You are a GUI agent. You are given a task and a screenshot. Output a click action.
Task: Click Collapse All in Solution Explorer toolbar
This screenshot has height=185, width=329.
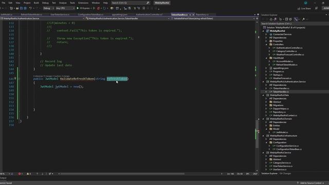[286, 19]
